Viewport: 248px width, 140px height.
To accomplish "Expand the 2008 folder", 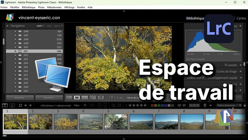I will [15, 39].
